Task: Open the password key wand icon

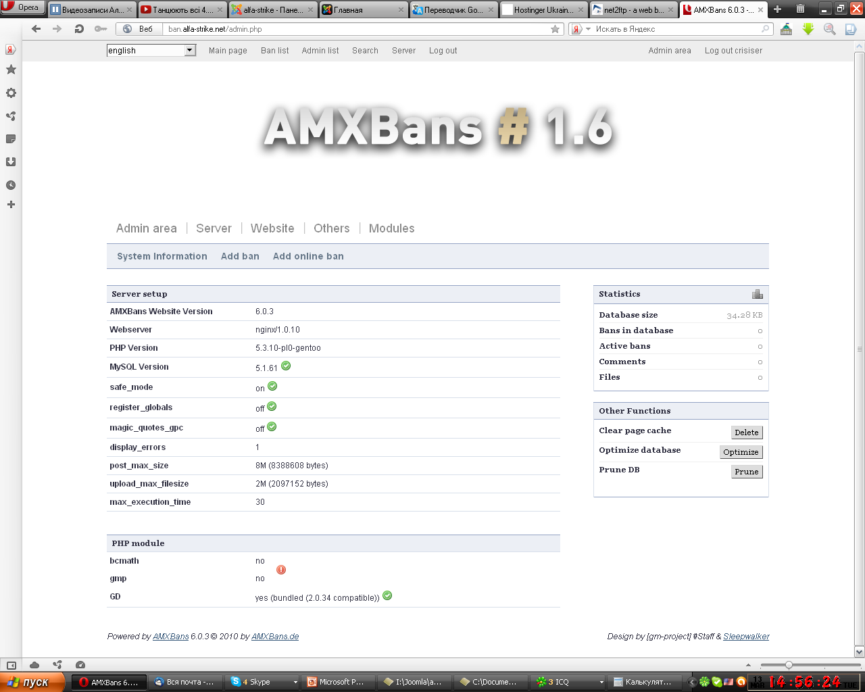Action: point(101,29)
